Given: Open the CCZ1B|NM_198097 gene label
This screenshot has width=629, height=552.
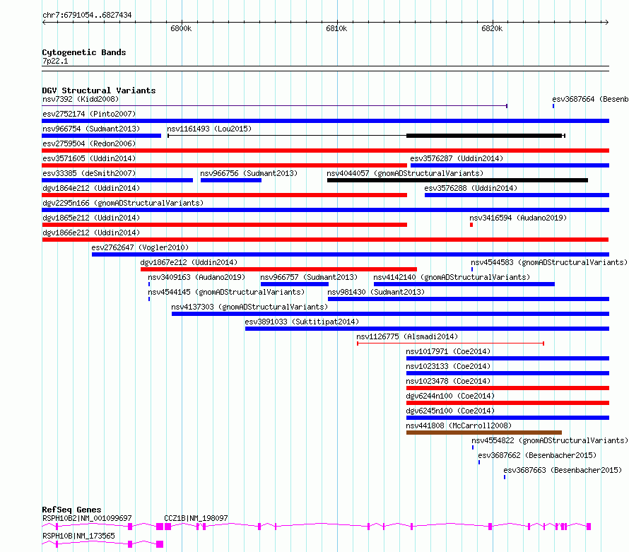Looking at the screenshot, I should point(196,518).
